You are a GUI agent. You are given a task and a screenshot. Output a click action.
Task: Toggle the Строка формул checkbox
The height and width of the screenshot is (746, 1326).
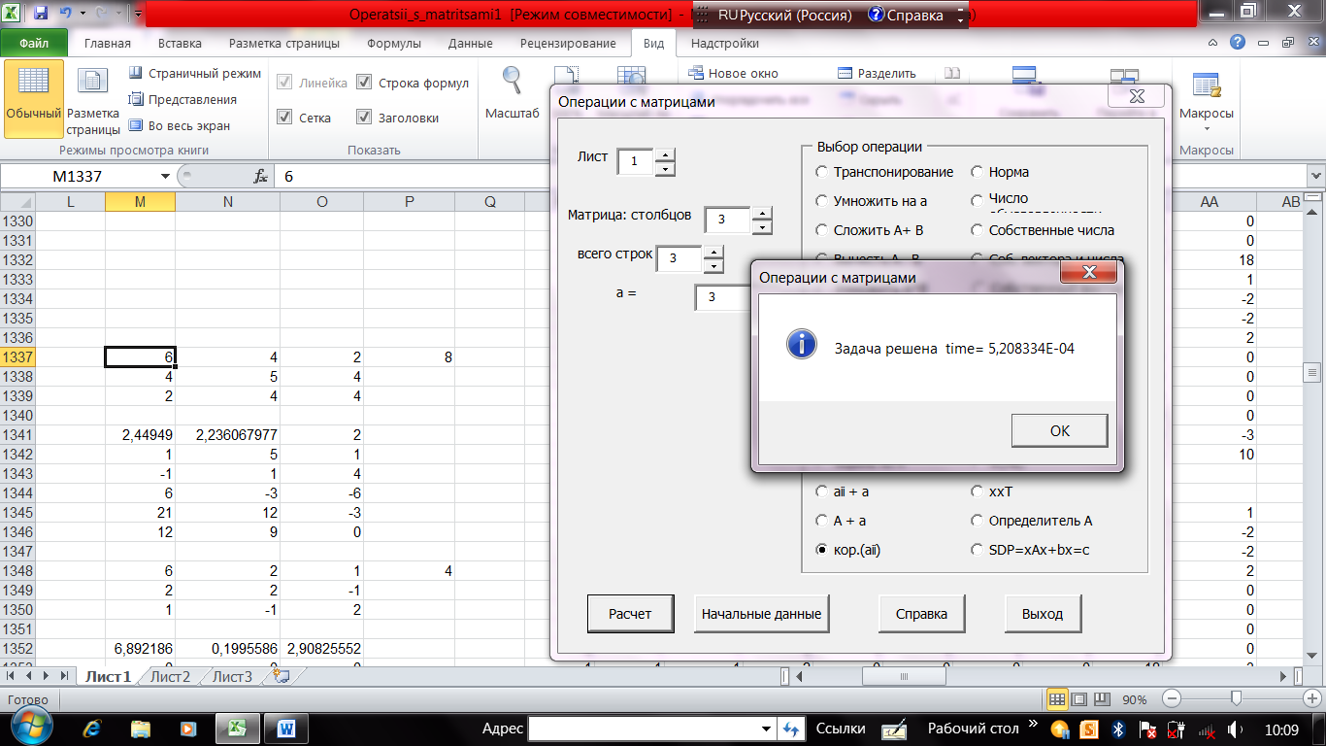tap(364, 83)
